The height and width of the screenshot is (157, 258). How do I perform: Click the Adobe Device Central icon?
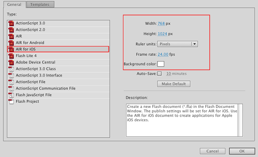[11, 62]
